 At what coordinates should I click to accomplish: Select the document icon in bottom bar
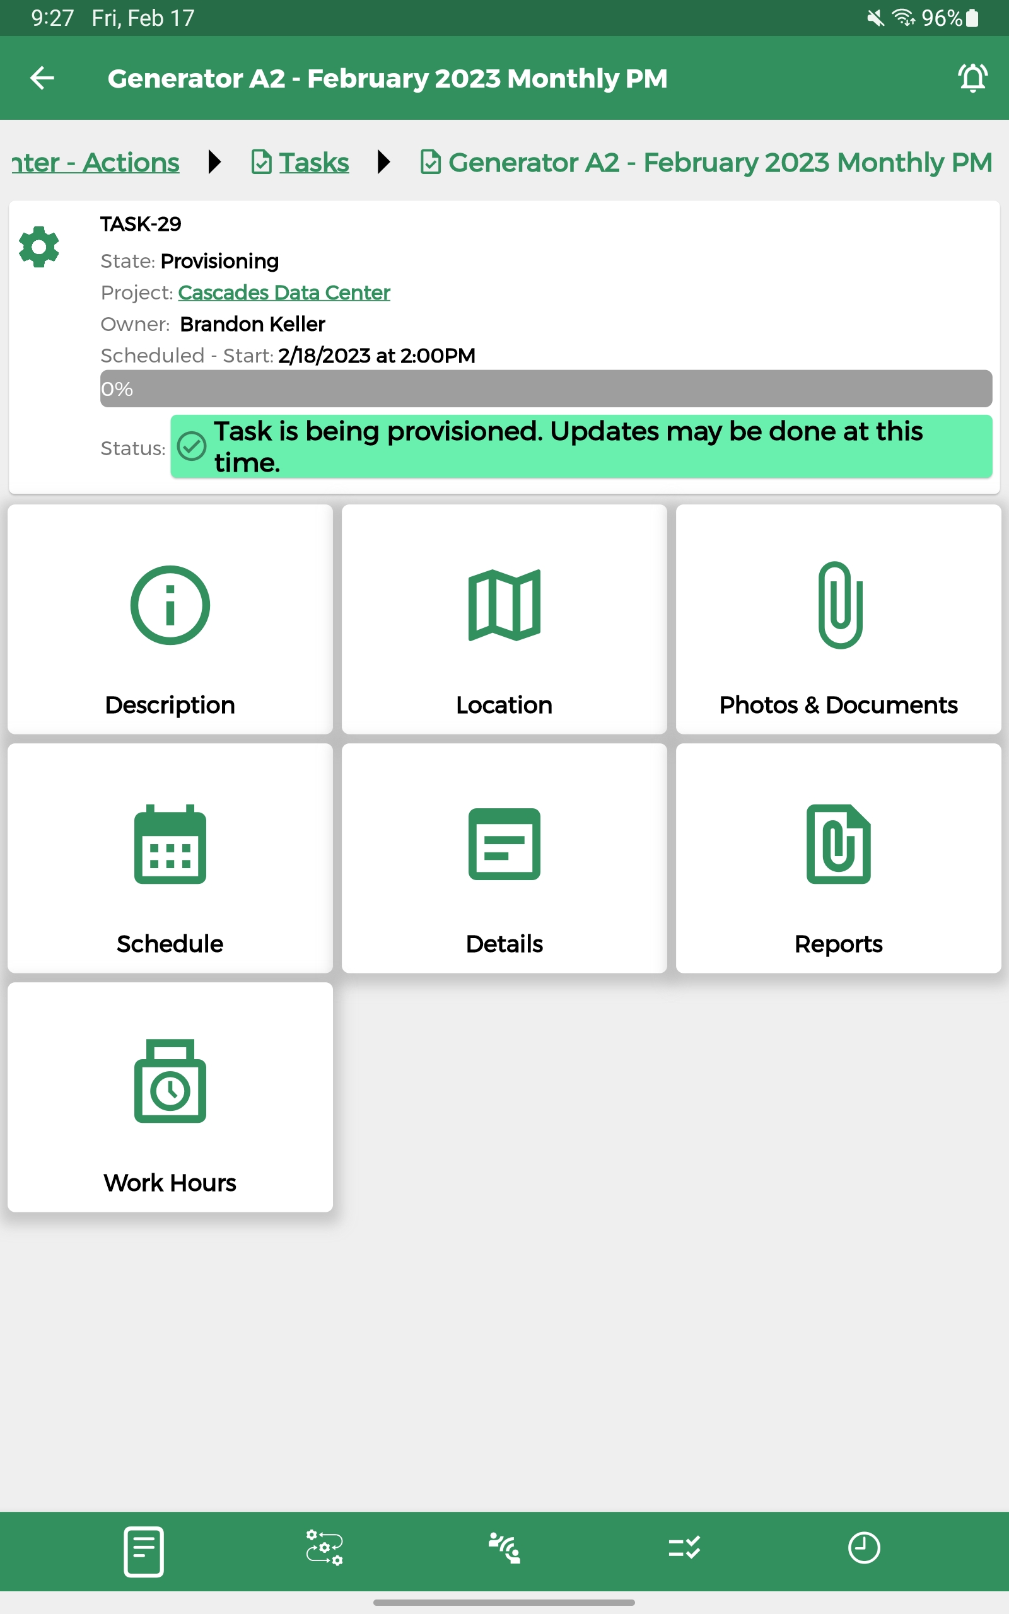point(144,1551)
